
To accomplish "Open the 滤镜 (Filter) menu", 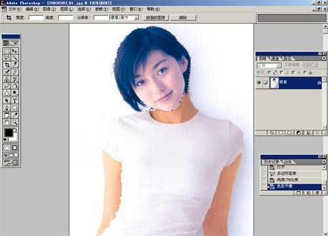I will click(x=102, y=9).
